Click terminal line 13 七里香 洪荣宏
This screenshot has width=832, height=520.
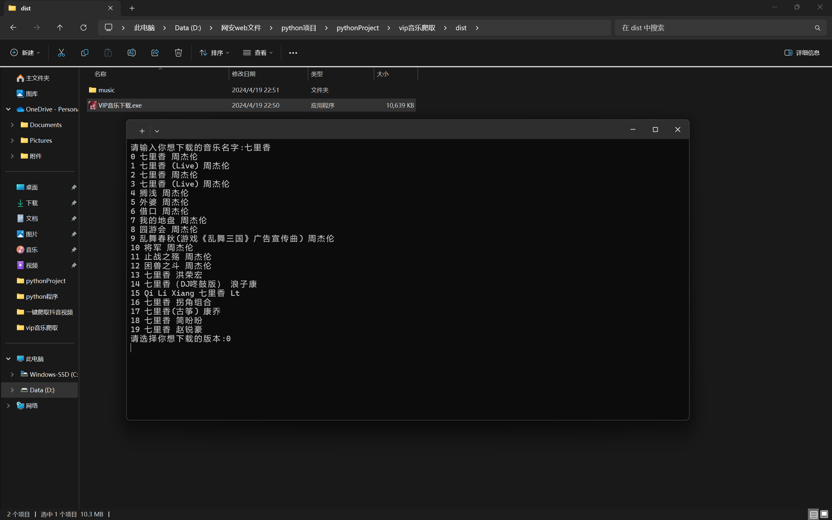tap(166, 275)
